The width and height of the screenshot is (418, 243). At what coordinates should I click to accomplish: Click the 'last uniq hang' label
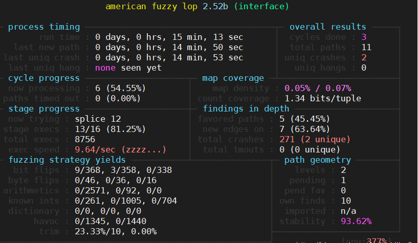tap(44, 68)
